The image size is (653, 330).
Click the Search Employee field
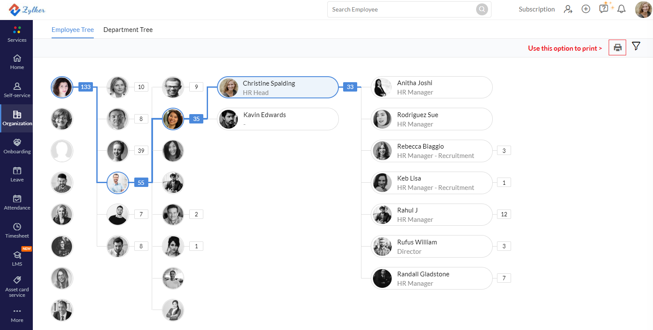[403, 9]
